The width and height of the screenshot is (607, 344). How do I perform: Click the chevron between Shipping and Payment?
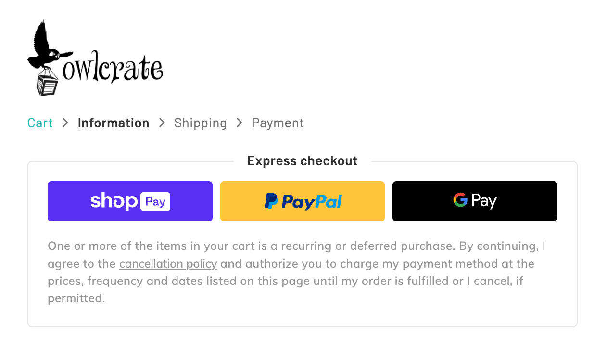click(239, 123)
